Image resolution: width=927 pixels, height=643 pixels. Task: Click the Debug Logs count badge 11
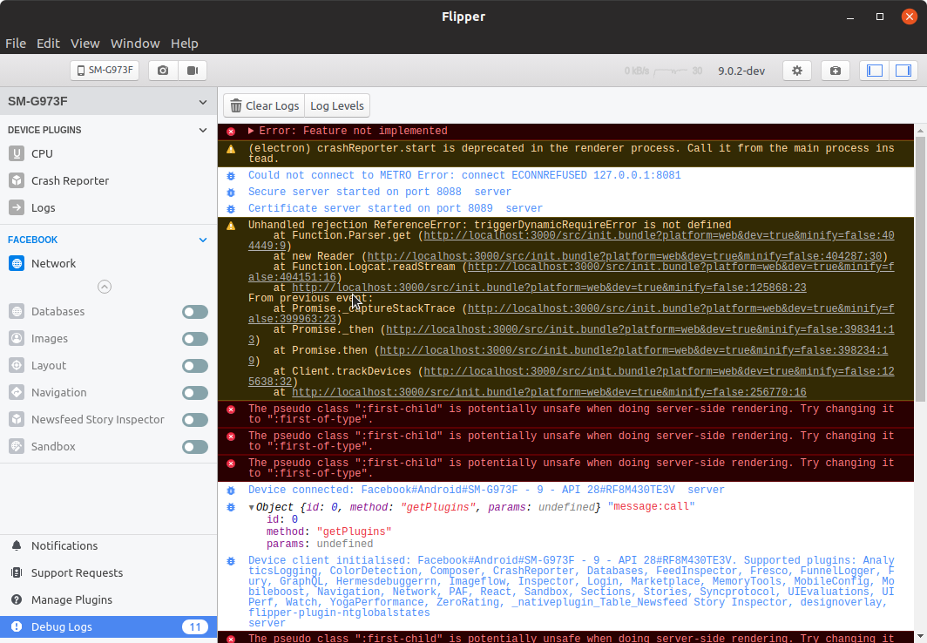[x=195, y=627]
